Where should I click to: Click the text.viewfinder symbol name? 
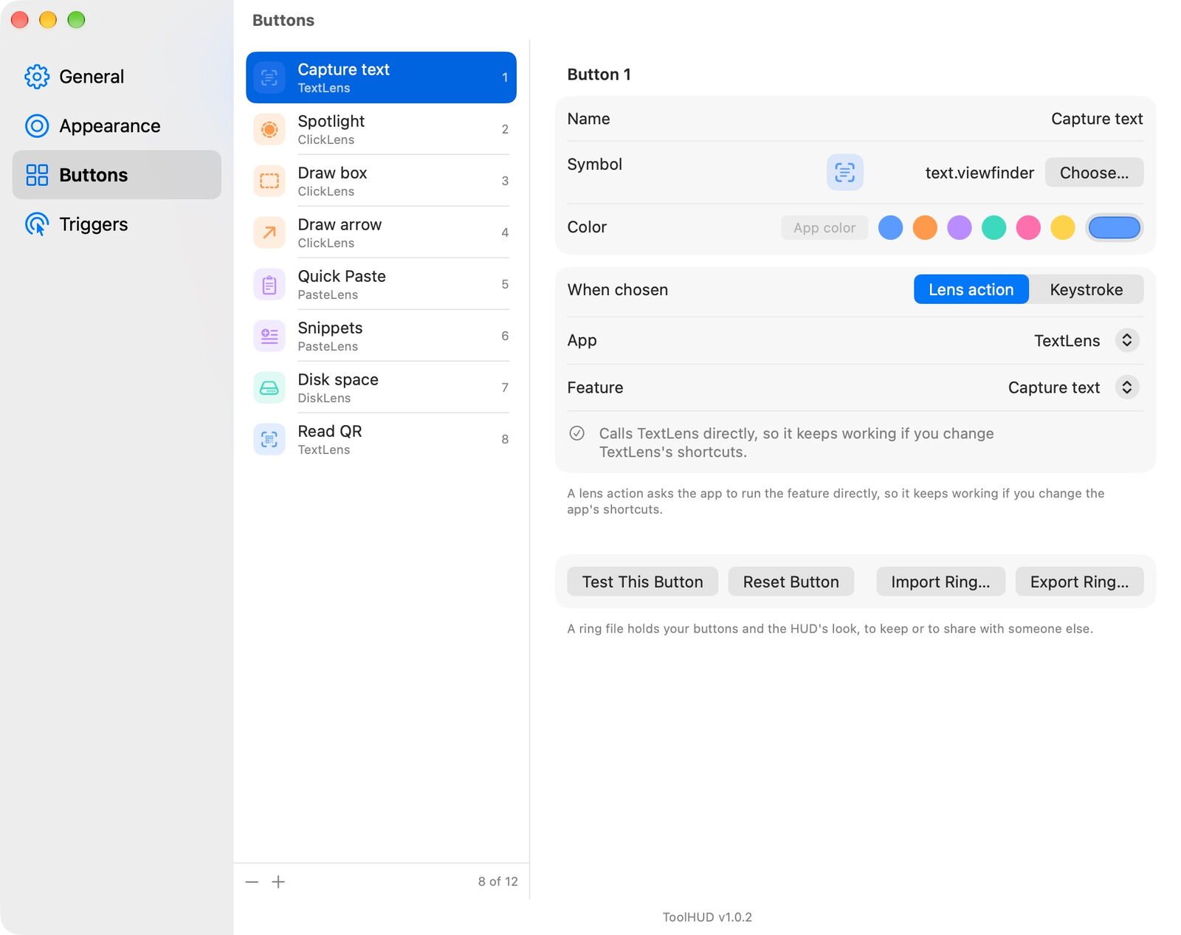point(979,173)
